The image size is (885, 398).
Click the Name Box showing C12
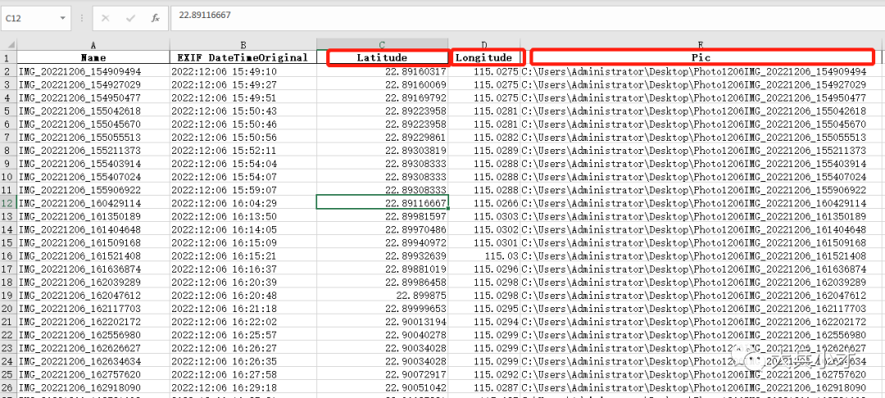pos(35,19)
